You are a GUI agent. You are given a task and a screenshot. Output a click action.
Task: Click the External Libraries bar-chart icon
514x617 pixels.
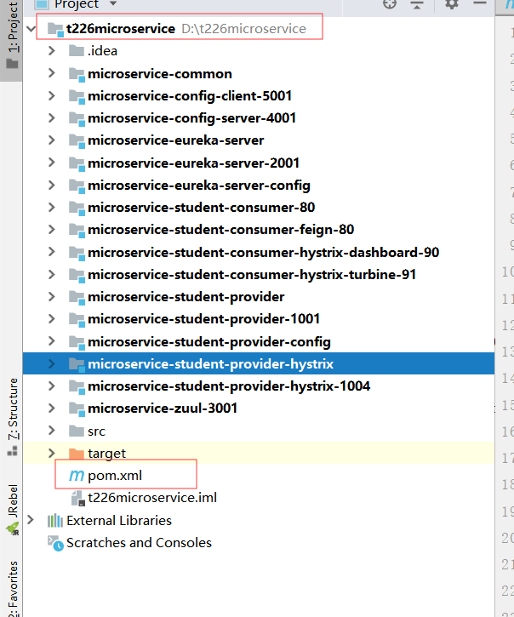(x=55, y=521)
